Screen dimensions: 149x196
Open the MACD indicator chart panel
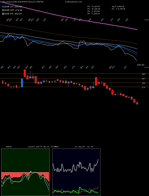[25, 172]
